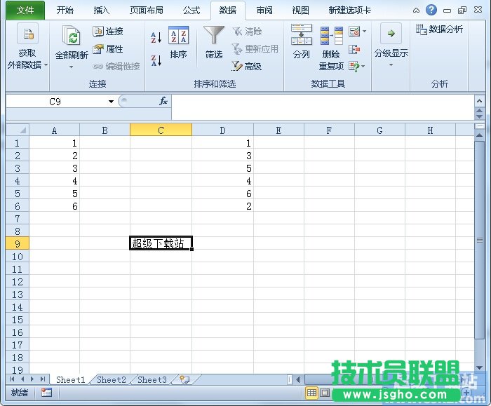
Task: Click the Help question mark icon
Action: tap(431, 10)
